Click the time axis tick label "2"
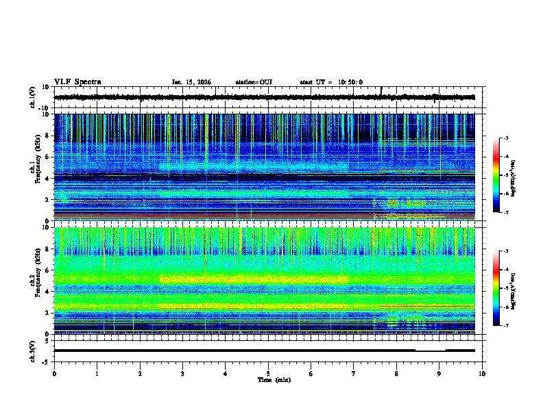 click(x=140, y=373)
